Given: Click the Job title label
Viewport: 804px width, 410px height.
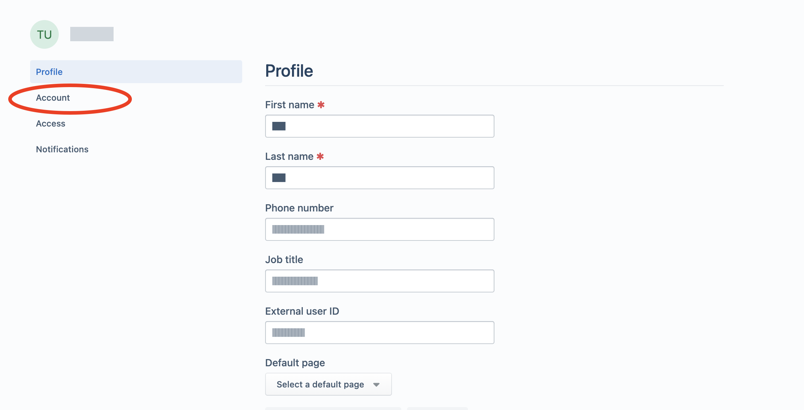Looking at the screenshot, I should 284,259.
